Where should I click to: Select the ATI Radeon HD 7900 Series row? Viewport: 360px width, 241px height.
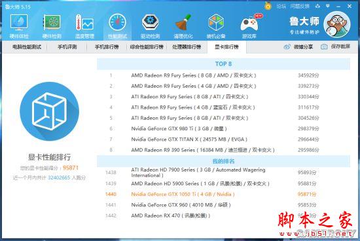[223, 172]
